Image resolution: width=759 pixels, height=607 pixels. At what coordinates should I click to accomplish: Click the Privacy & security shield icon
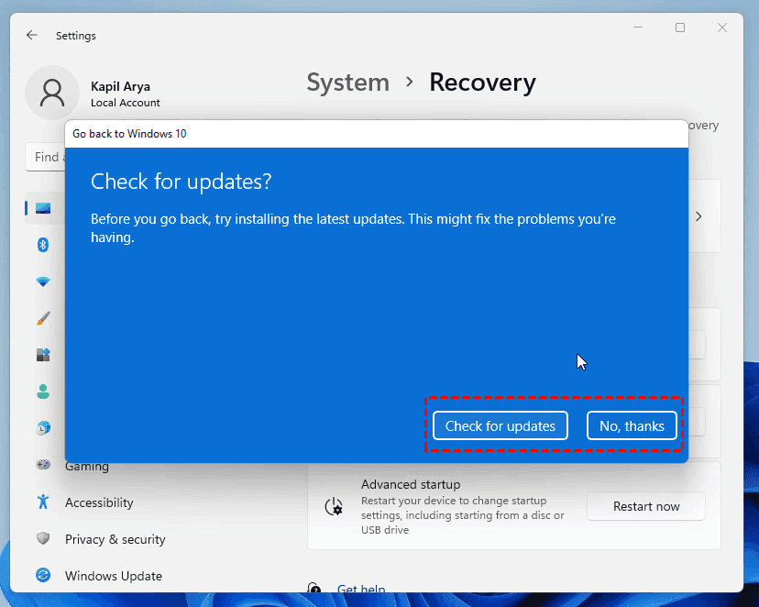(x=43, y=538)
